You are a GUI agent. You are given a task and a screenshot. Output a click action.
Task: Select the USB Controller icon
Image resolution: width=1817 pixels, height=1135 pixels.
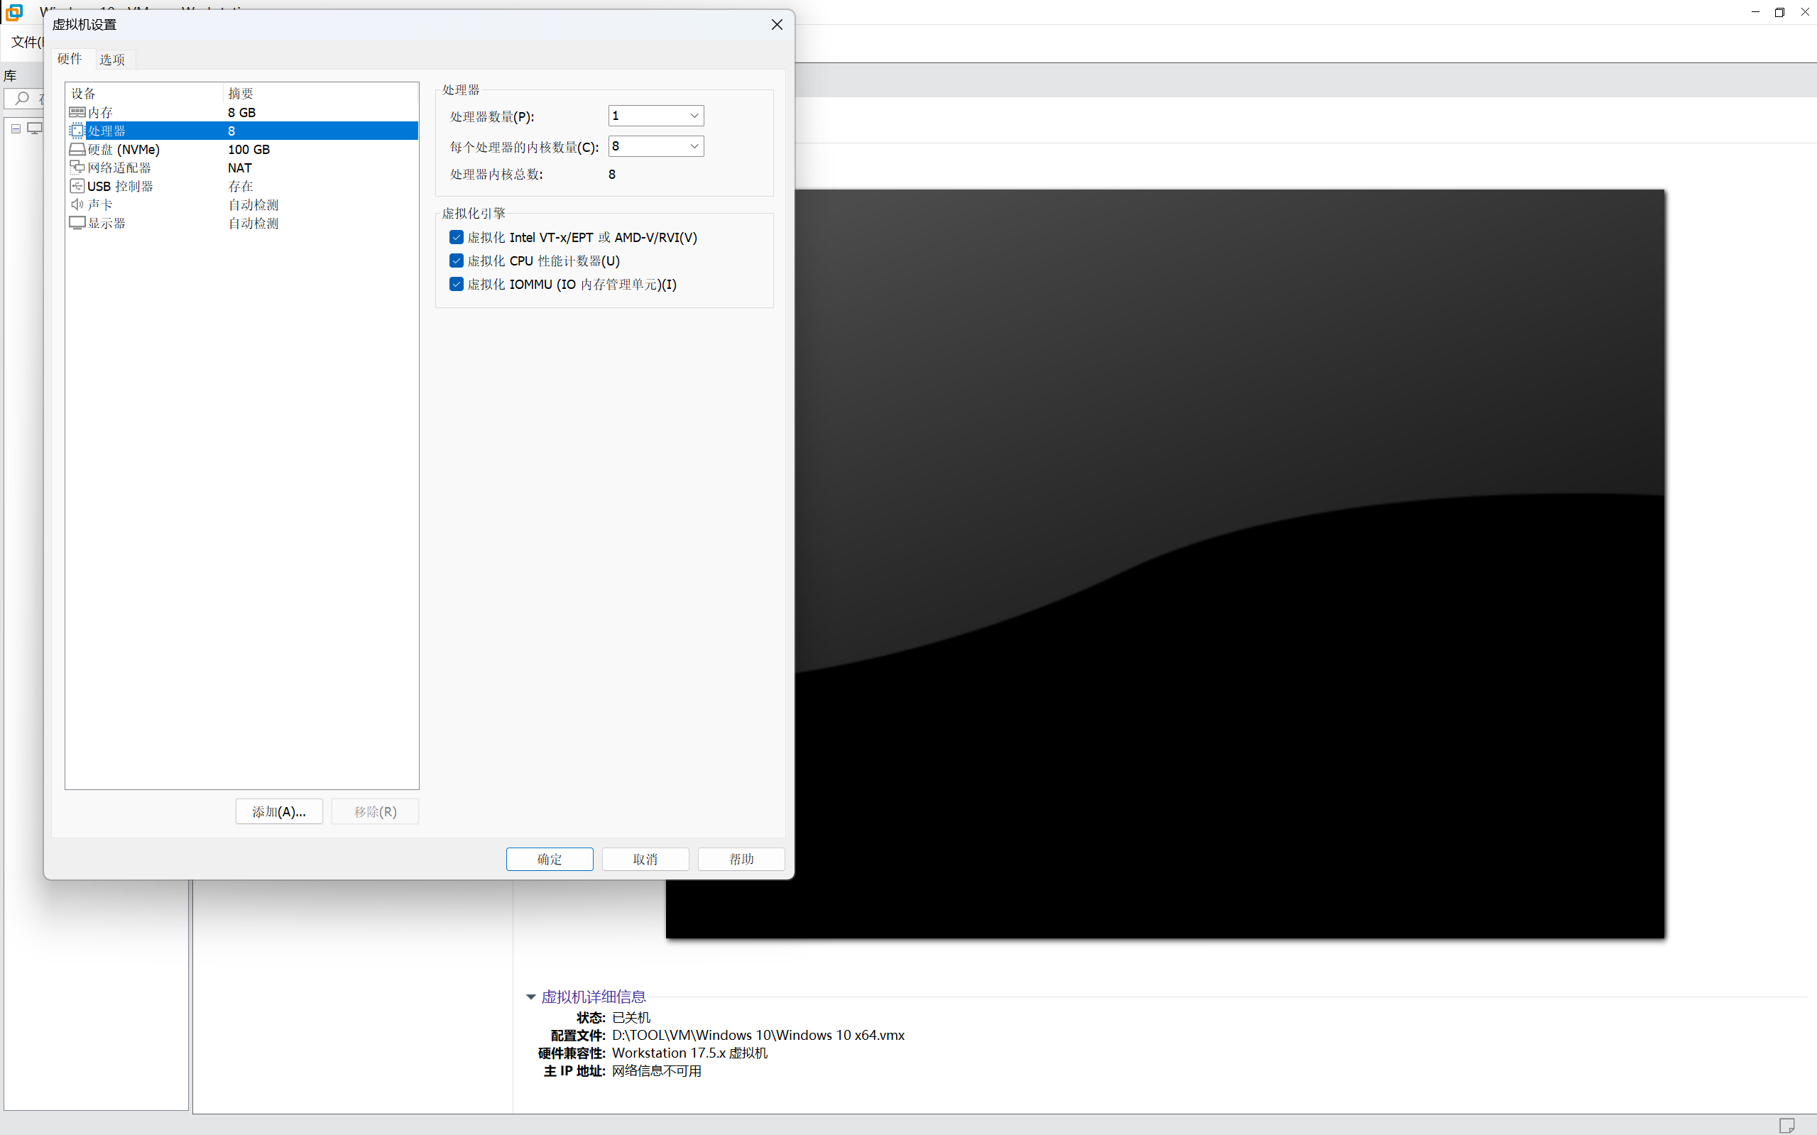(x=77, y=186)
